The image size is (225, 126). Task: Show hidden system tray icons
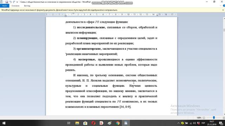178,123
